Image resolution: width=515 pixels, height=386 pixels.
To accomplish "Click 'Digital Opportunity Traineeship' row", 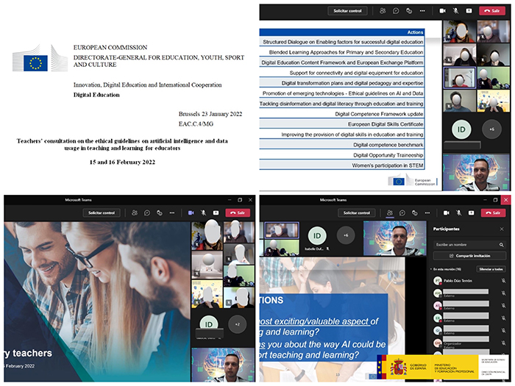I will (x=342, y=155).
